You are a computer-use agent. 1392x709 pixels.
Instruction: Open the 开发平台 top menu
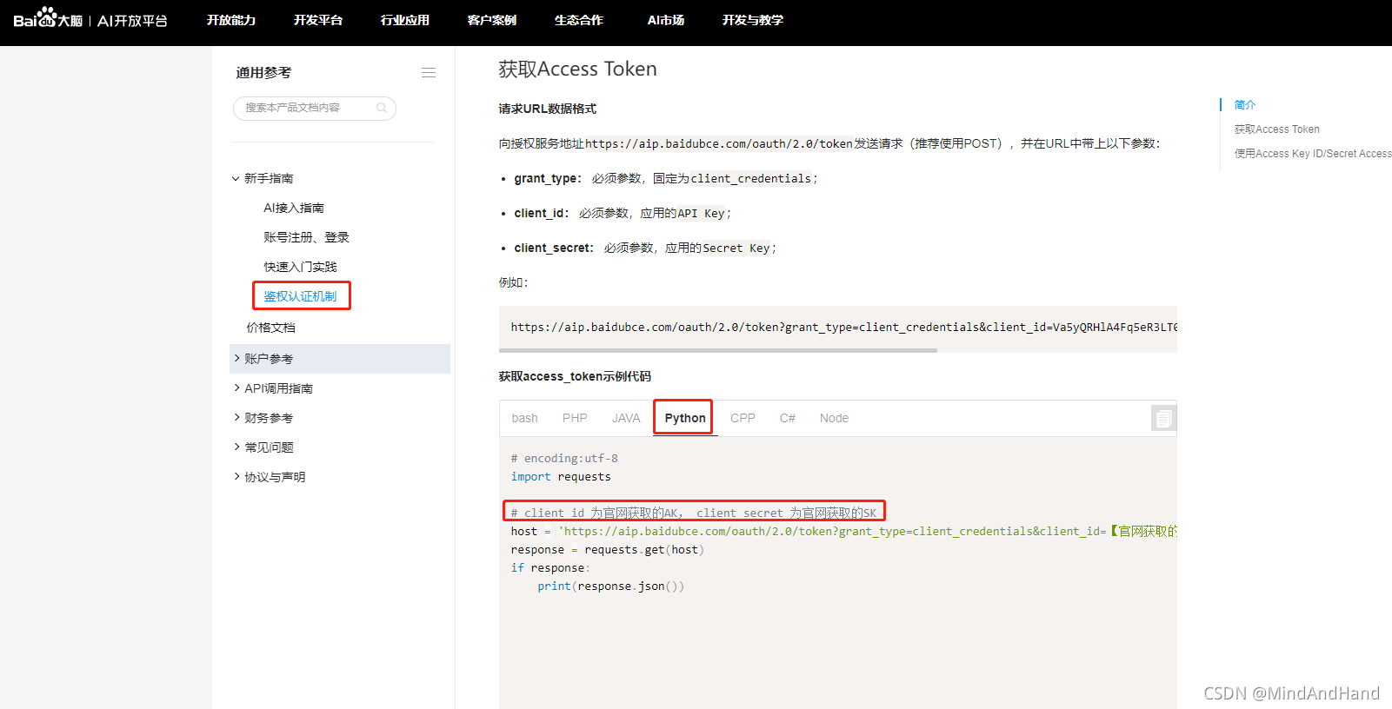[x=318, y=20]
